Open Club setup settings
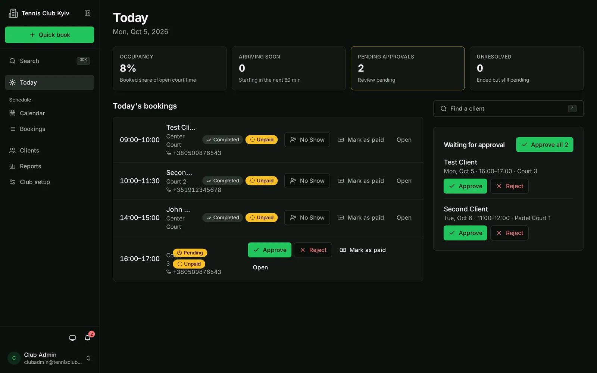This screenshot has width=597, height=373. pos(49,182)
